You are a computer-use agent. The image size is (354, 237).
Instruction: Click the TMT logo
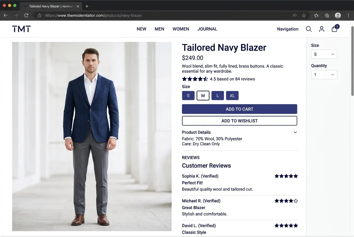pyautogui.click(x=21, y=29)
